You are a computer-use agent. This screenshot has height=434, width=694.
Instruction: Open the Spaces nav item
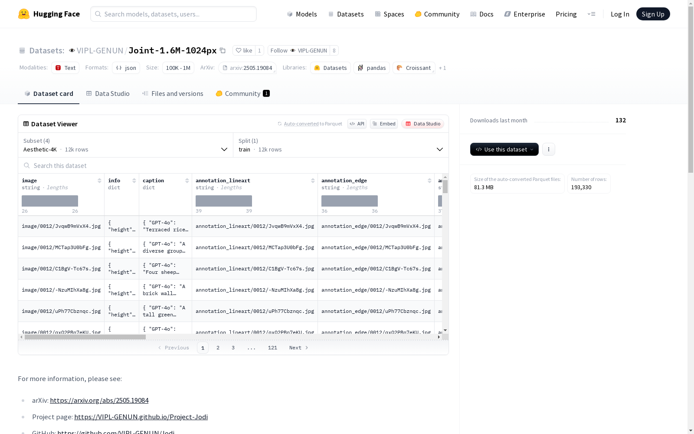390,14
